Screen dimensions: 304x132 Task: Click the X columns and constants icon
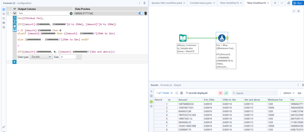(15, 22)
